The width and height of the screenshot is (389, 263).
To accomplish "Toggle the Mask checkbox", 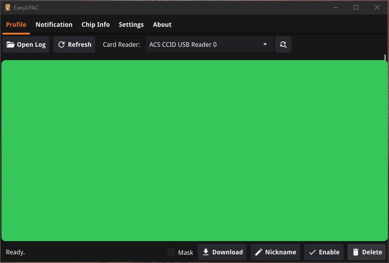I will point(171,252).
